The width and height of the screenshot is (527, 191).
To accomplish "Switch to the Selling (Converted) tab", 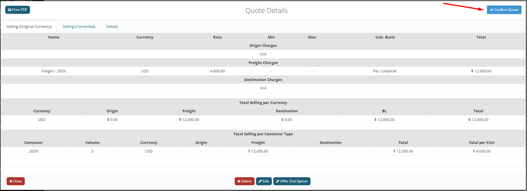I will pos(79,26).
